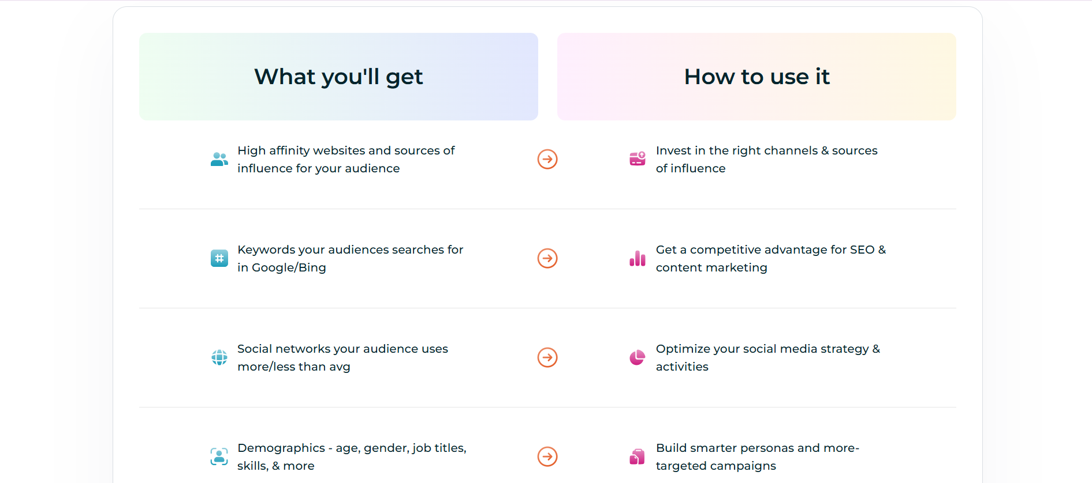1092x483 pixels.
Task: Click the pink wallet icon for smarter personas
Action: coord(637,456)
